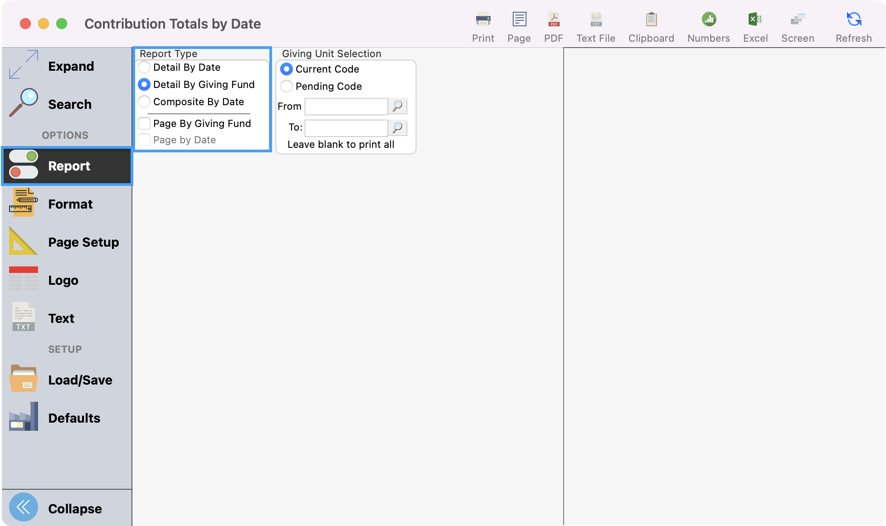The image size is (886, 526).
Task: Export report to Numbers
Action: coord(708,25)
